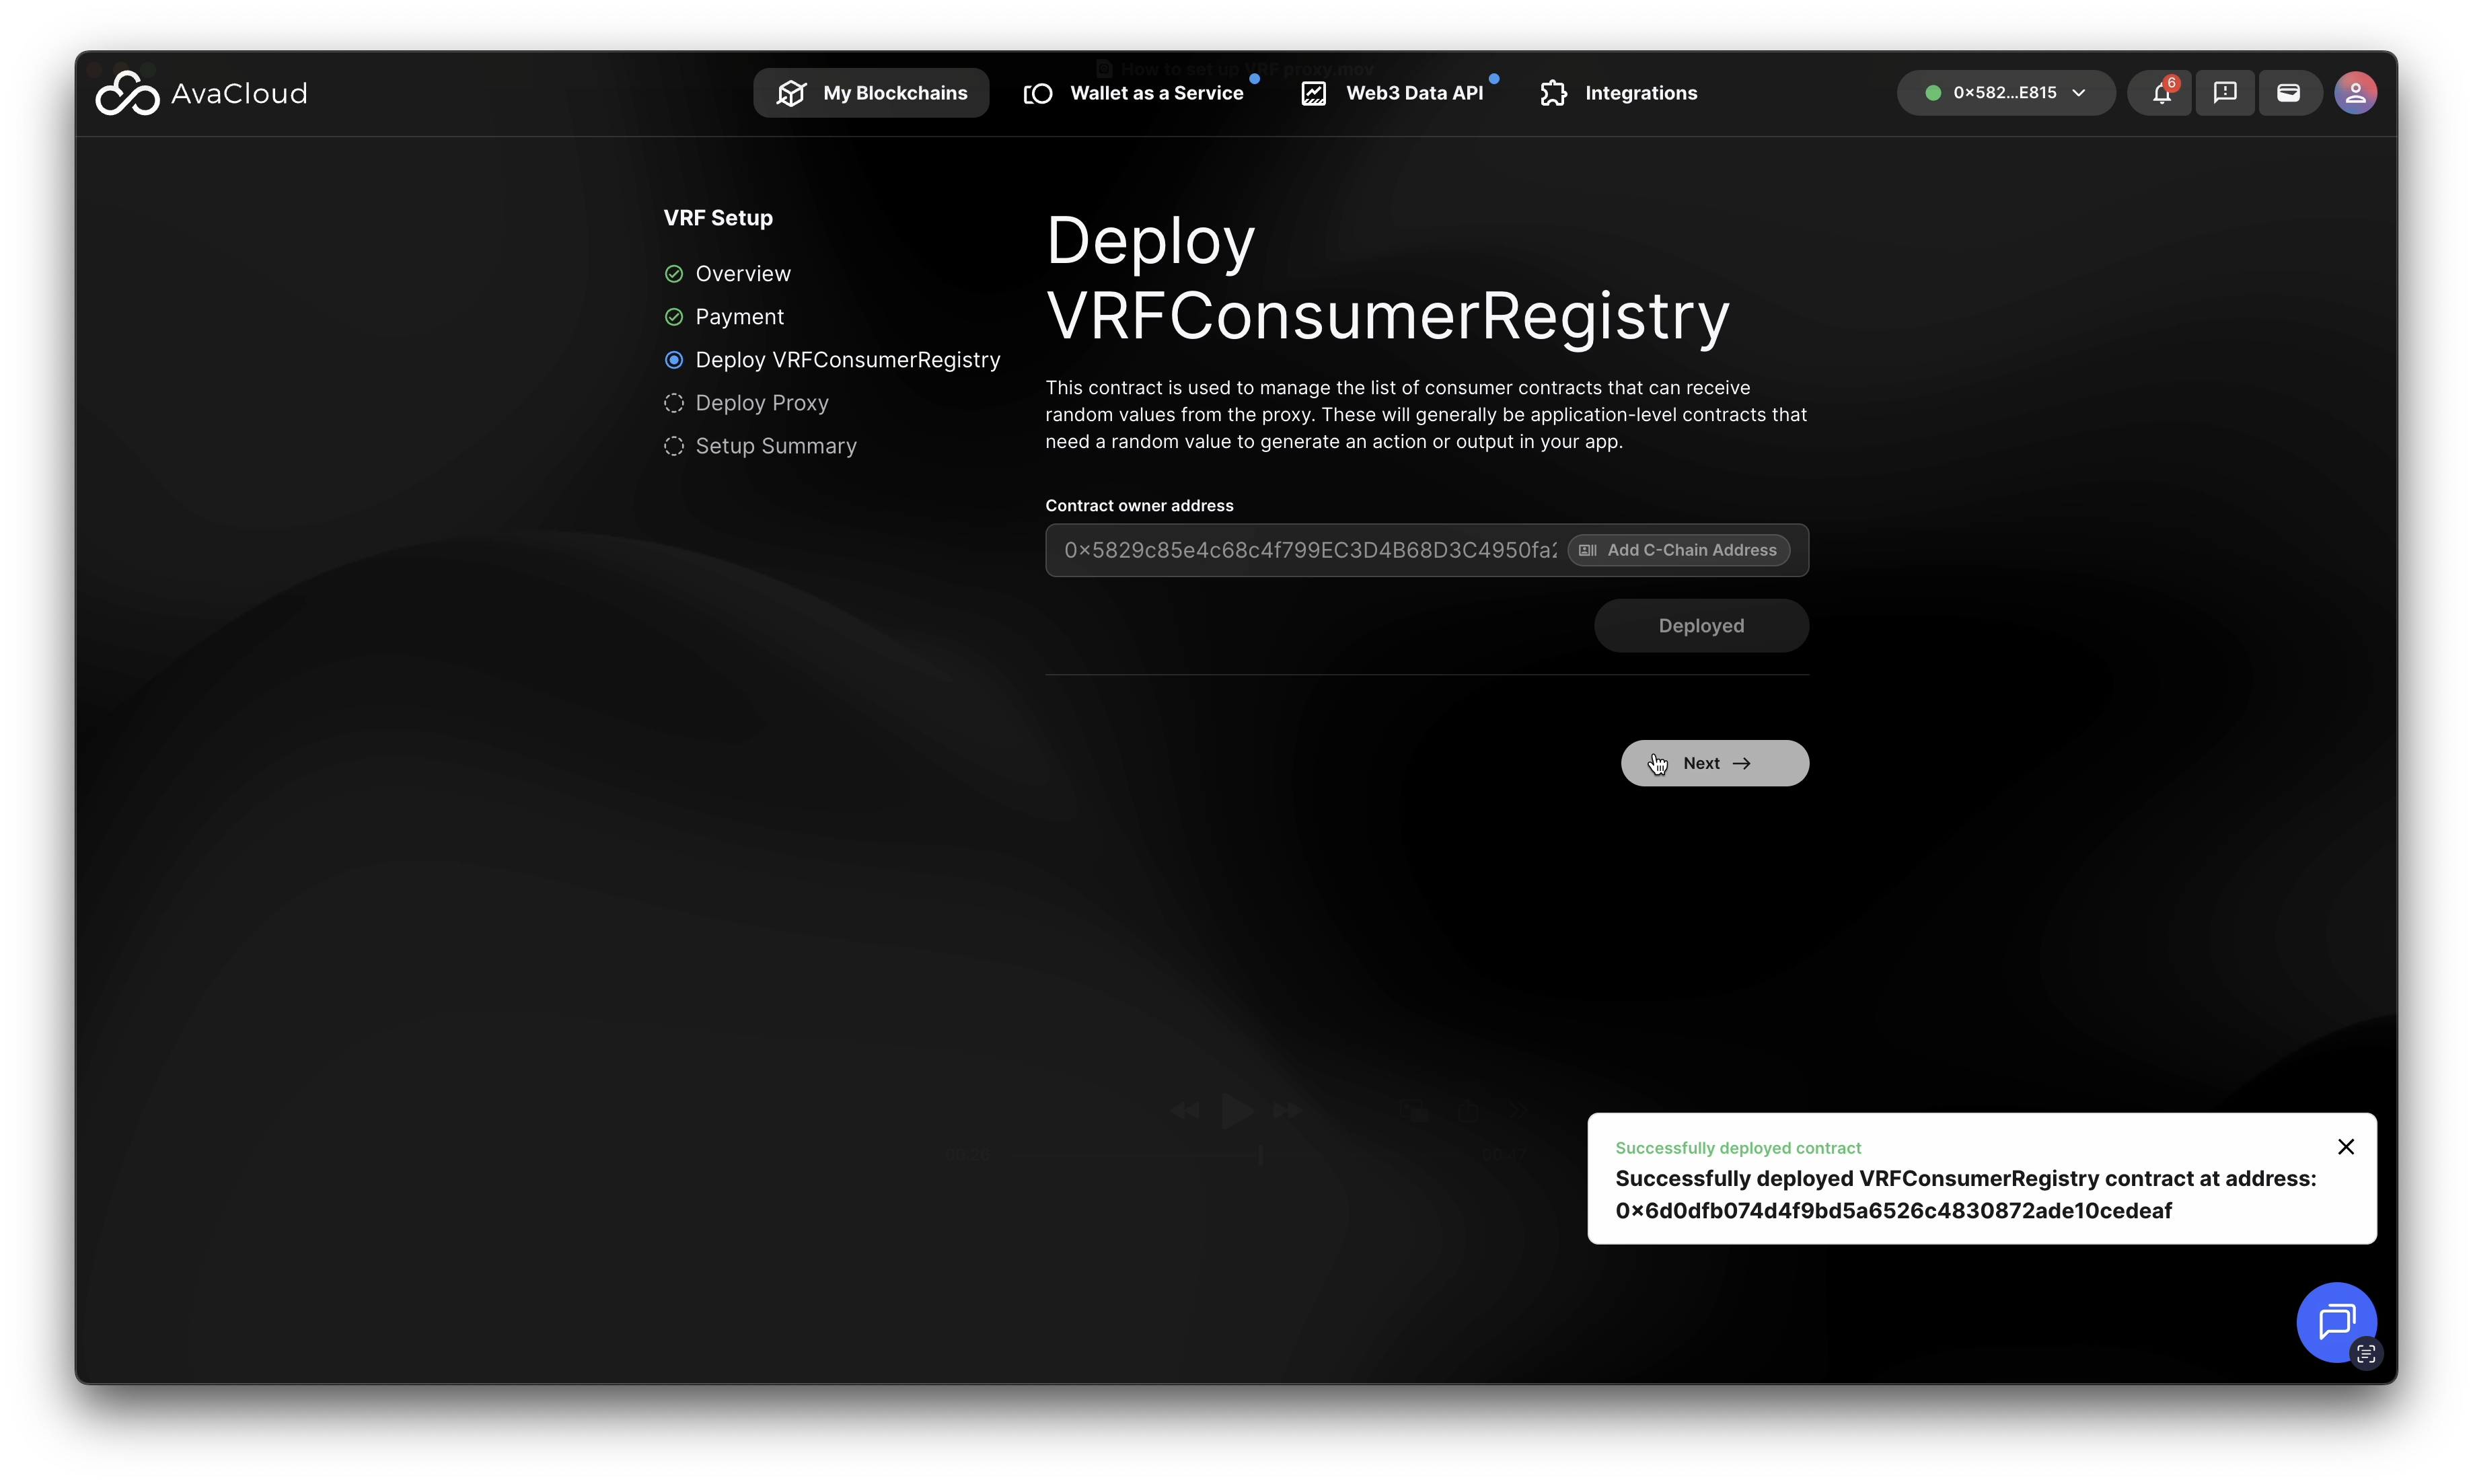
Task: Select the Deploy VRFConsumerRegistry step
Action: pyautogui.click(x=847, y=360)
